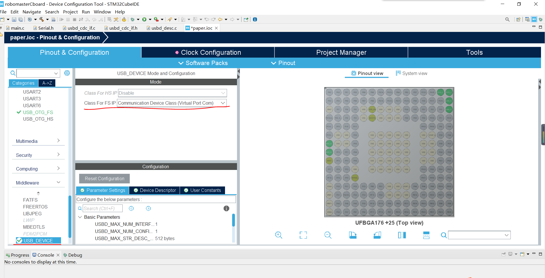Open the Device Descriptor tab
Screen dimensions: 545x278
tap(155, 190)
